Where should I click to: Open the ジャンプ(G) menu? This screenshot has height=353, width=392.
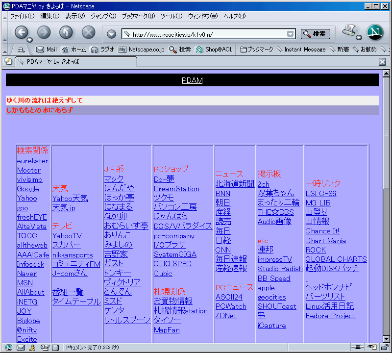pos(103,16)
